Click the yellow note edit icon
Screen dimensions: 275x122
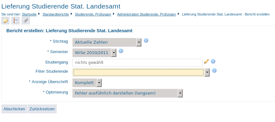(5, 21)
